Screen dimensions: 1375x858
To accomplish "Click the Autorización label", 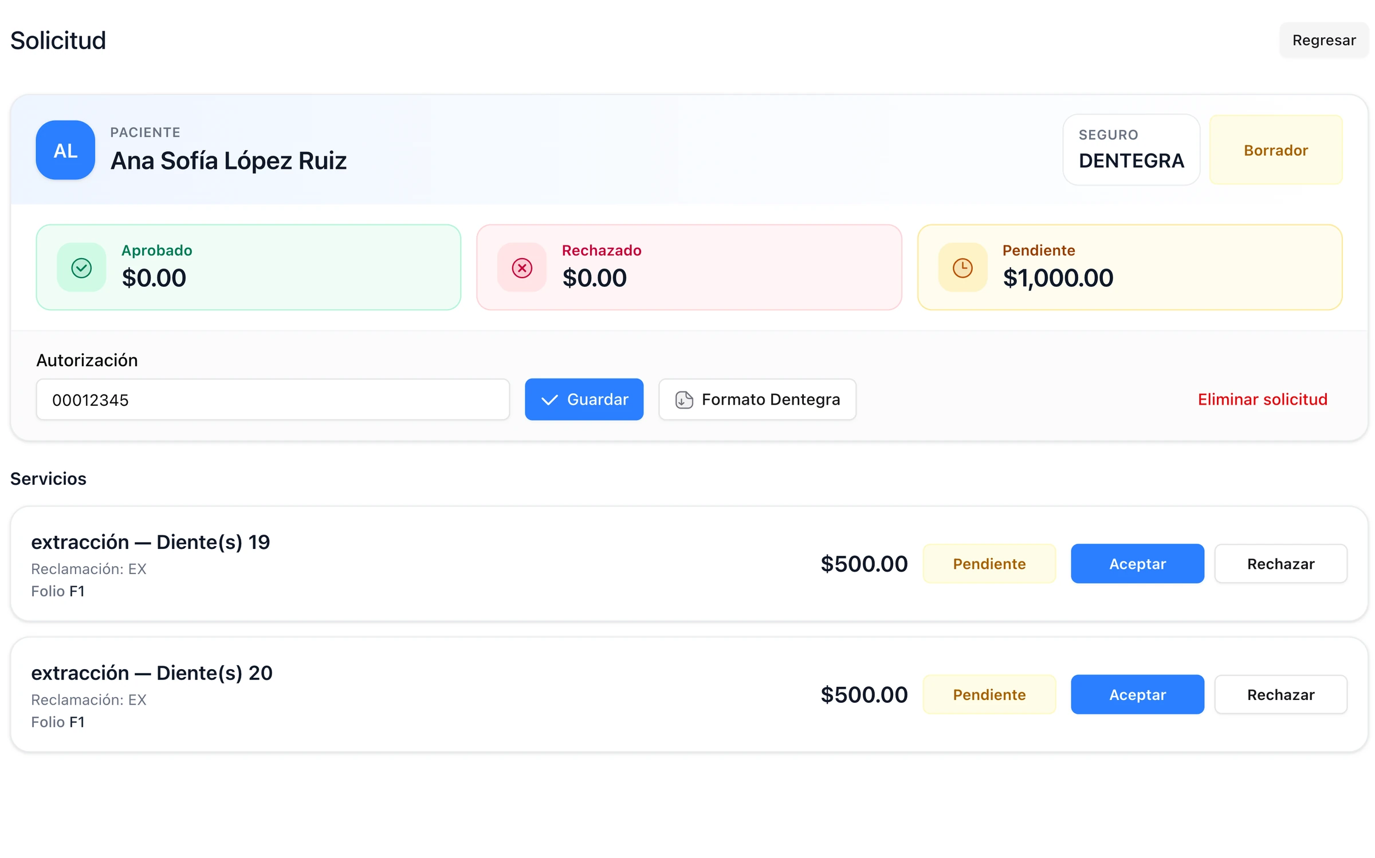I will point(87,360).
